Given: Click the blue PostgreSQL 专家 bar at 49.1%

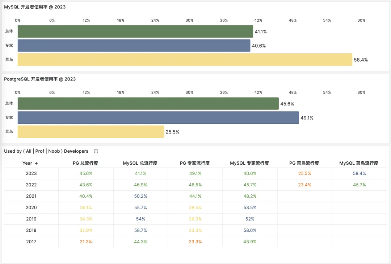Looking at the screenshot, I should 158,117.
